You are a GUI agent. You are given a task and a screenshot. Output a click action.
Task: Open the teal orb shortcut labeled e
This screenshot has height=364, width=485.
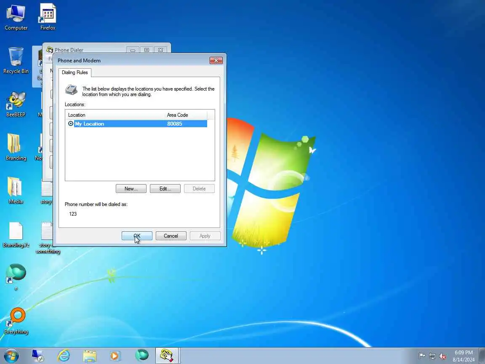click(16, 277)
